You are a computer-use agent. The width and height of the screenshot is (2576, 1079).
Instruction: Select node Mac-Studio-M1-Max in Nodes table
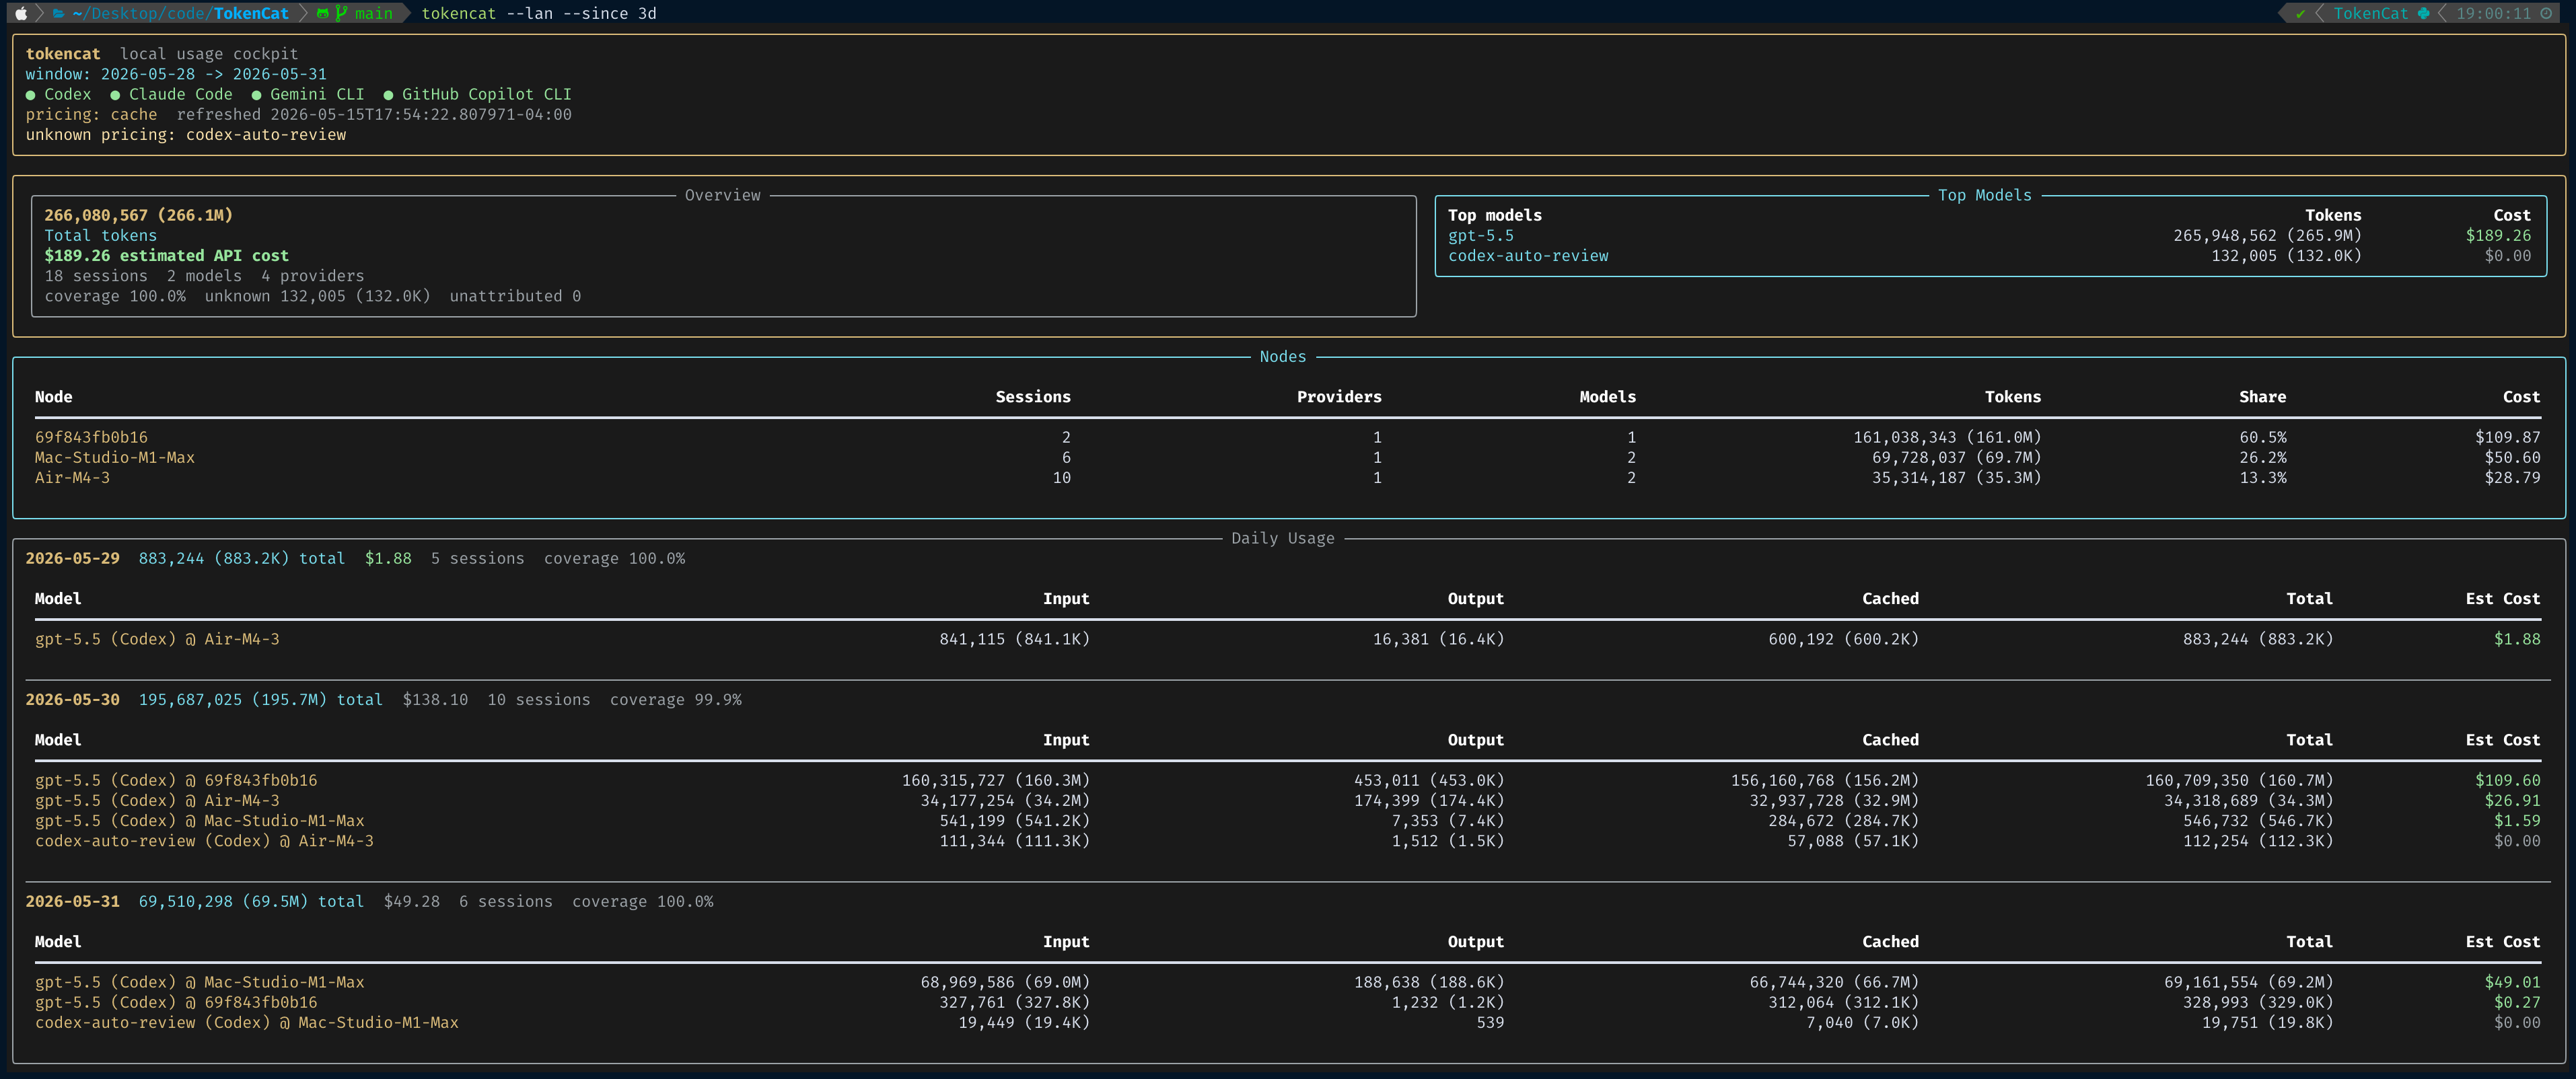[115, 457]
